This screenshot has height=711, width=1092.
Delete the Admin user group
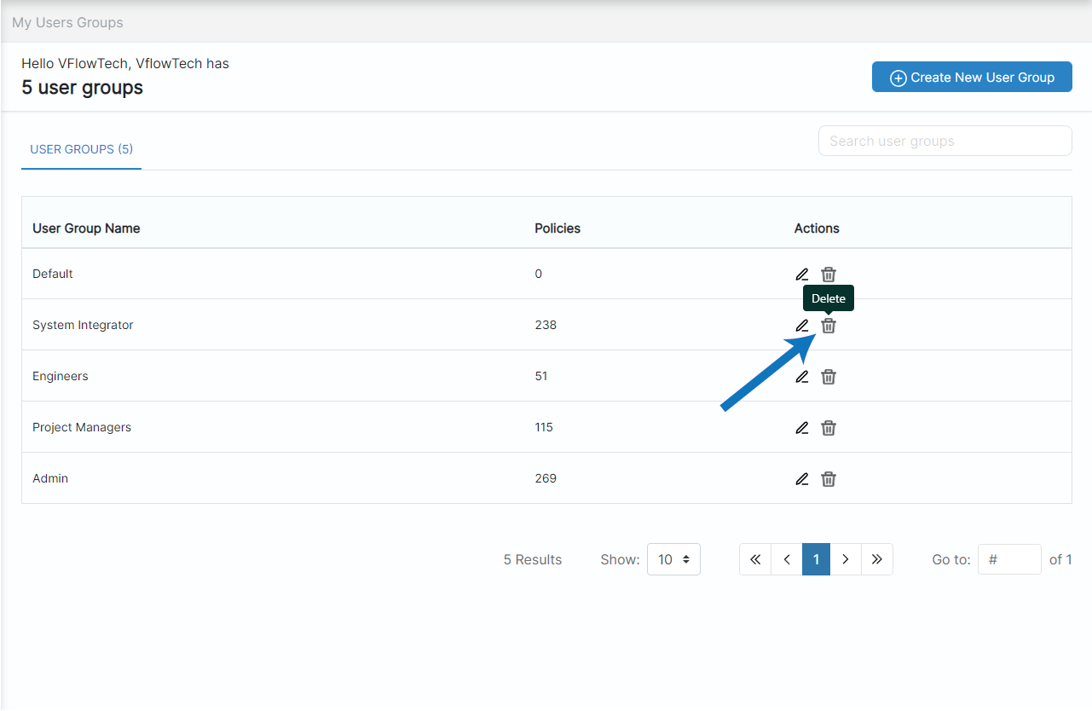pyautogui.click(x=828, y=478)
